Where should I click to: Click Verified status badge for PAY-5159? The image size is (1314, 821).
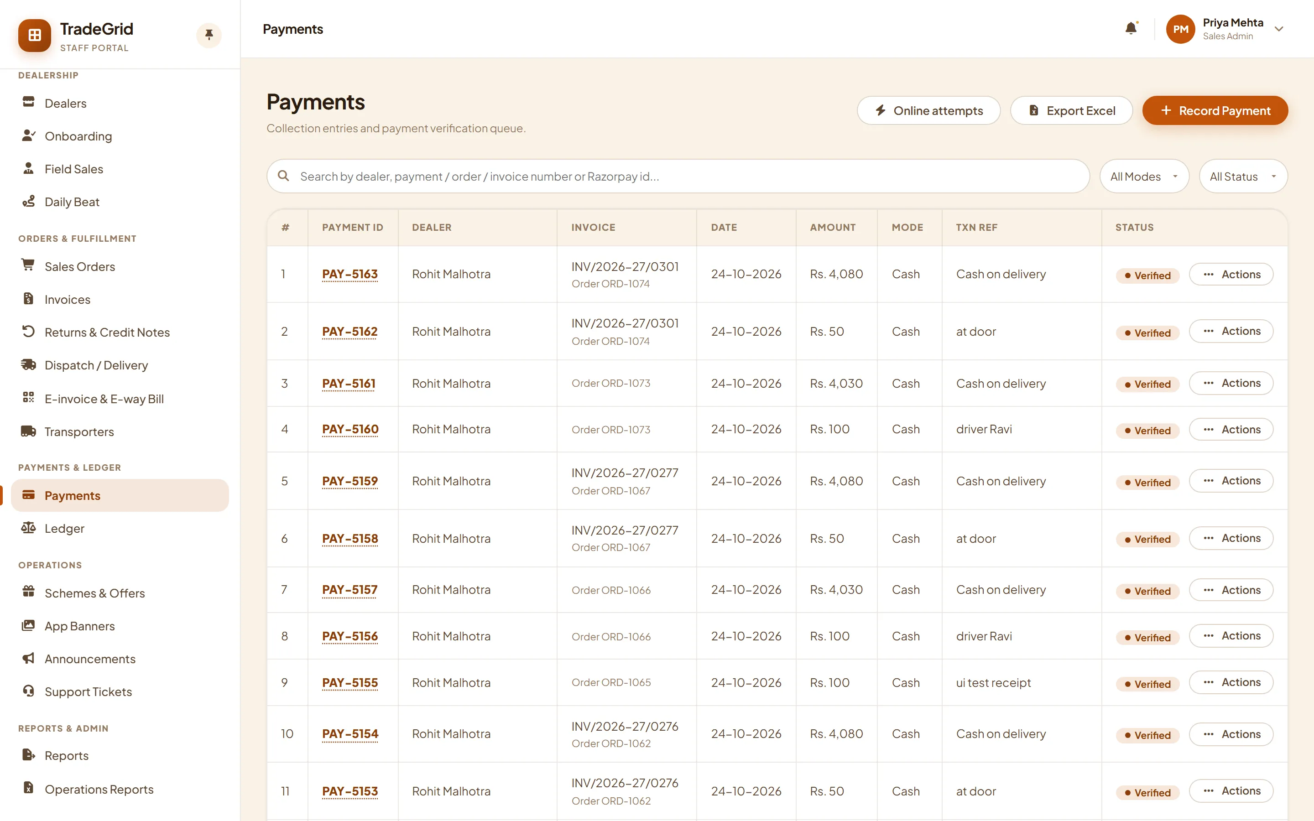1147,483
